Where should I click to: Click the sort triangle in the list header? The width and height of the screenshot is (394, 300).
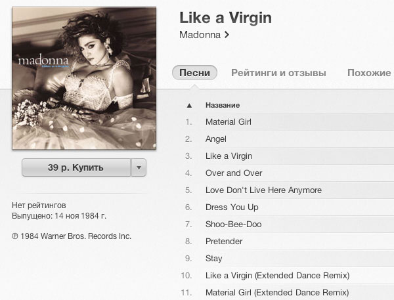pos(189,106)
